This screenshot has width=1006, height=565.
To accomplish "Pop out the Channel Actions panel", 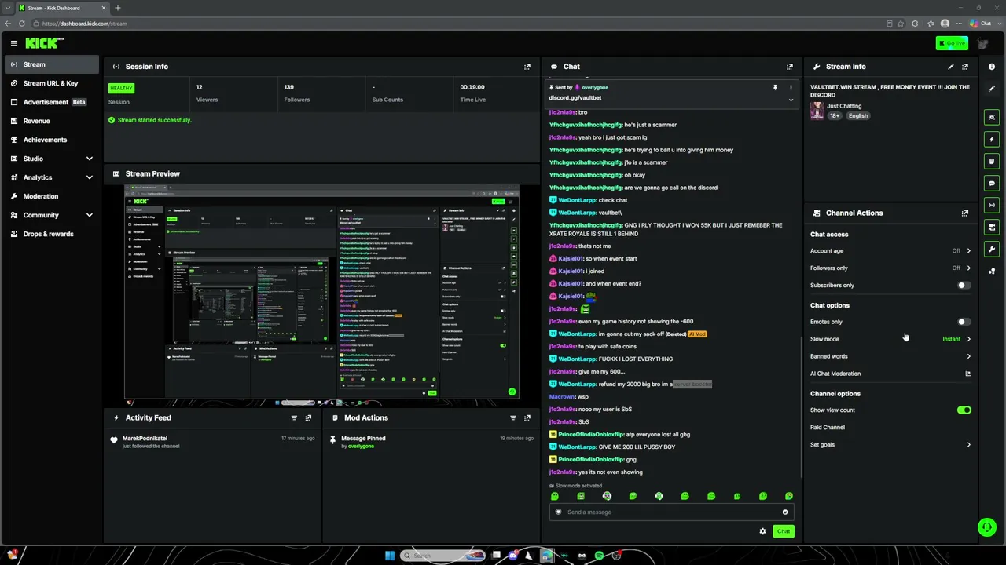I will tap(965, 213).
